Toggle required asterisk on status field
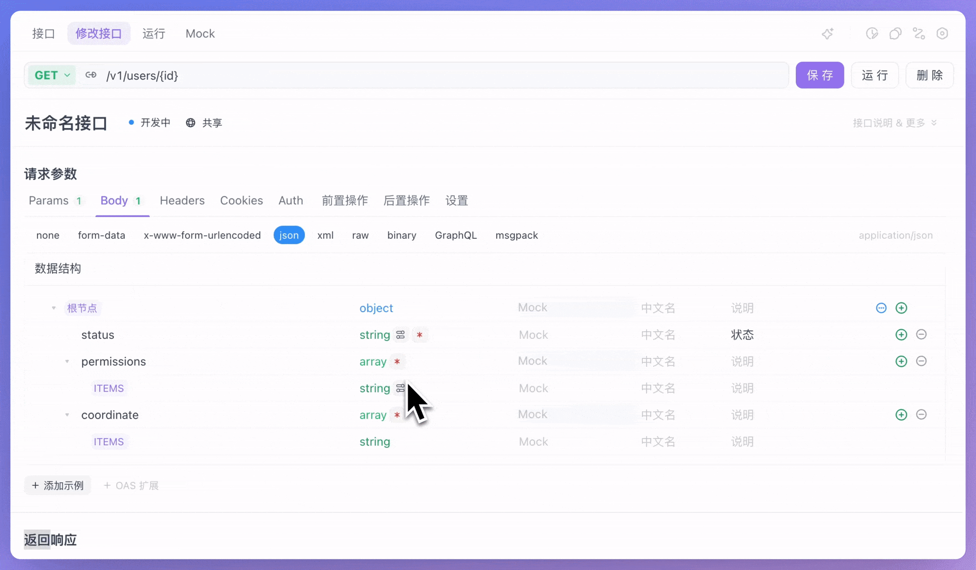Image resolution: width=976 pixels, height=570 pixels. tap(419, 335)
